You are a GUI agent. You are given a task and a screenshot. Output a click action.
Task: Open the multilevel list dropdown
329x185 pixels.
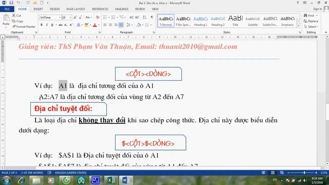point(125,17)
